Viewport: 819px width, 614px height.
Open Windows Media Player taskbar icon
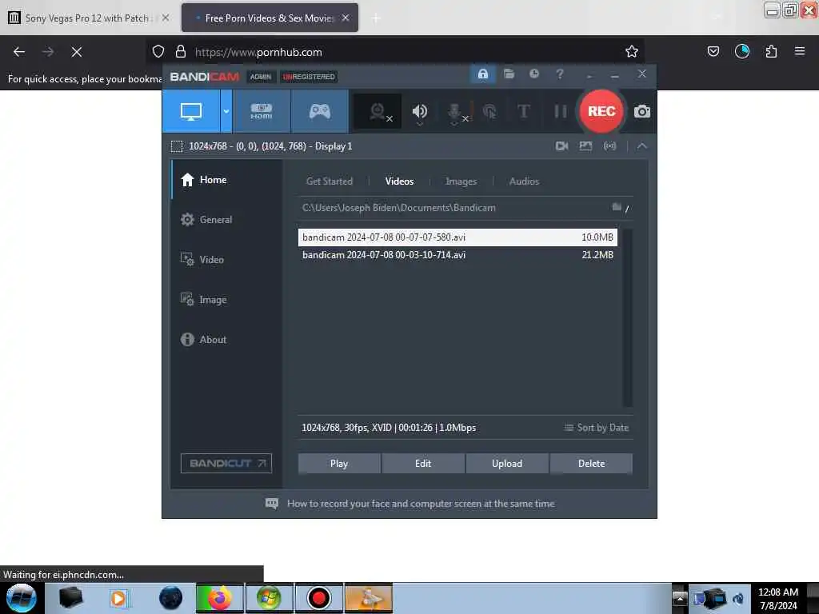click(x=120, y=598)
